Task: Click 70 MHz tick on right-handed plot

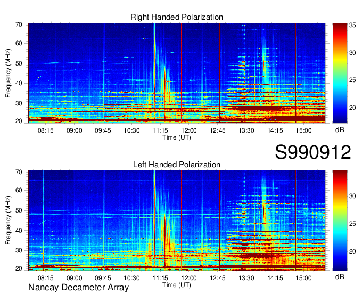Action: coord(19,24)
